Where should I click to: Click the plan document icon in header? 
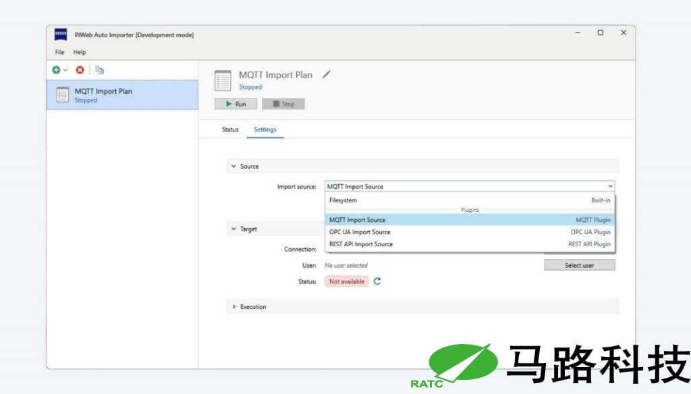pyautogui.click(x=223, y=80)
